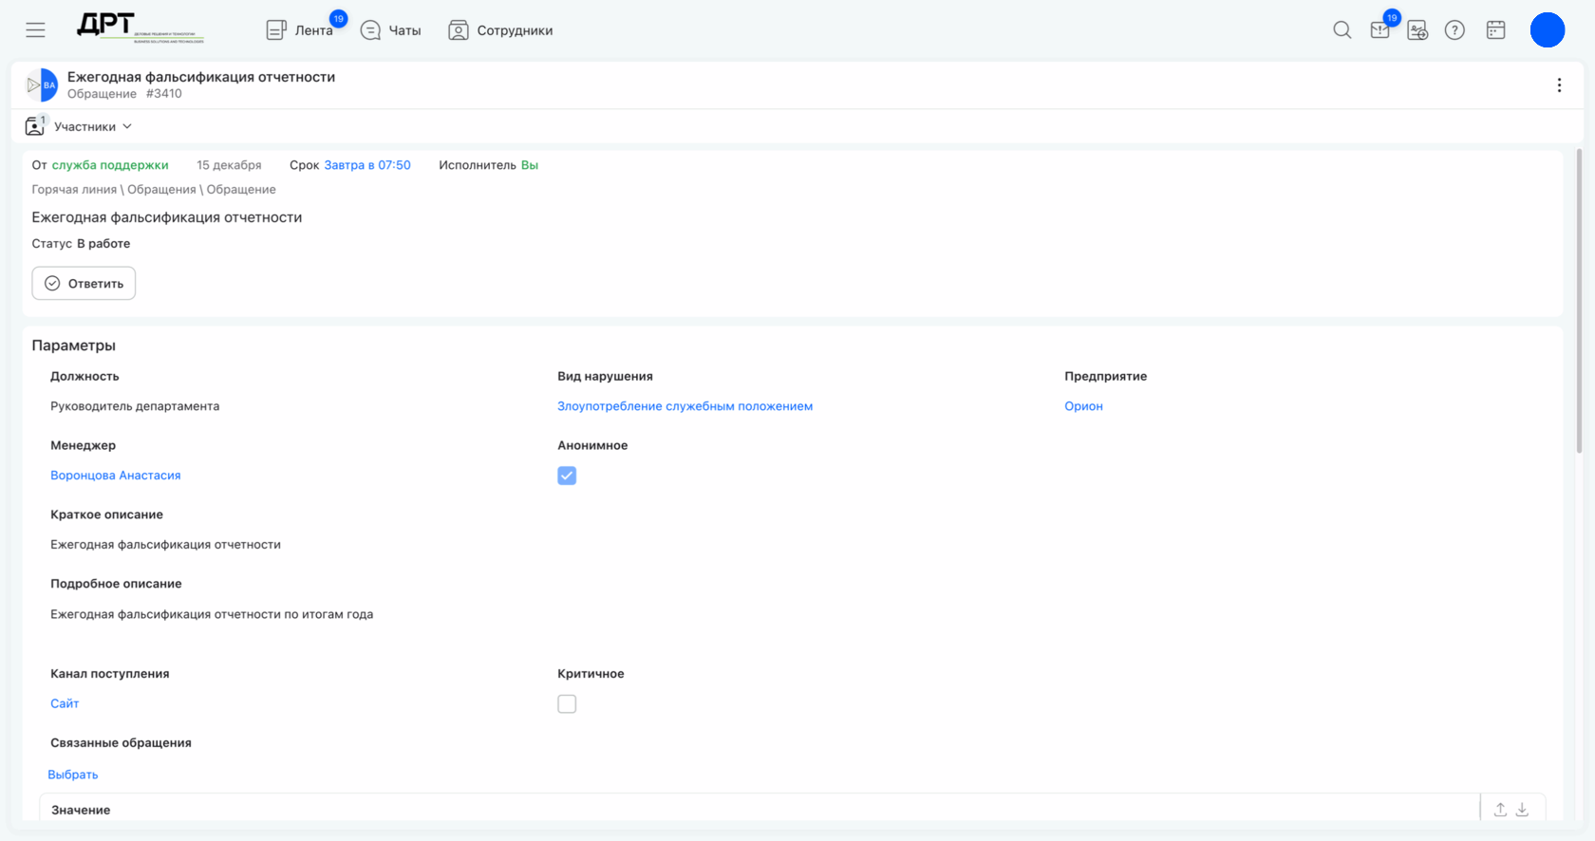Click the download arrow icon near Значение

pos(1522,810)
